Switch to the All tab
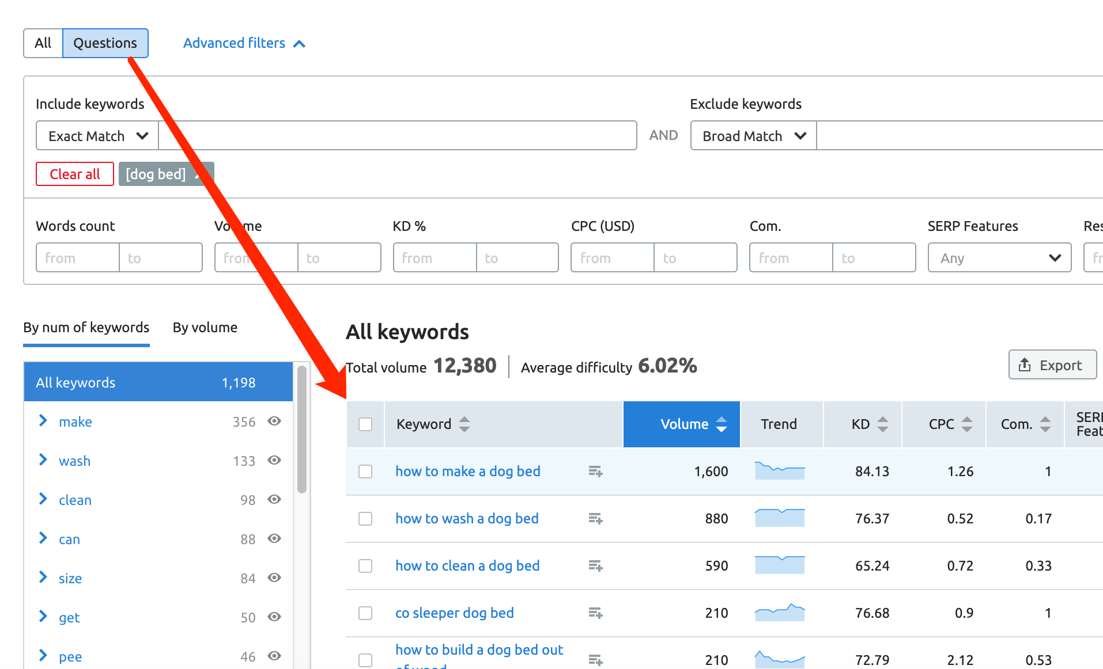The height and width of the screenshot is (669, 1103). coord(43,43)
